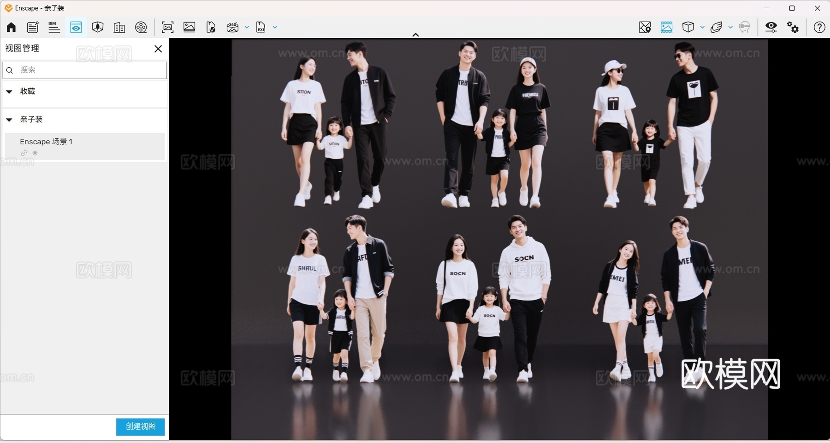Maximize the Enscape window
Image resolution: width=830 pixels, height=443 pixels.
pos(792,8)
